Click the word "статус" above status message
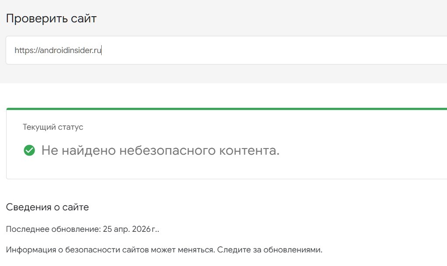This screenshot has height=266, width=447. (x=71, y=127)
